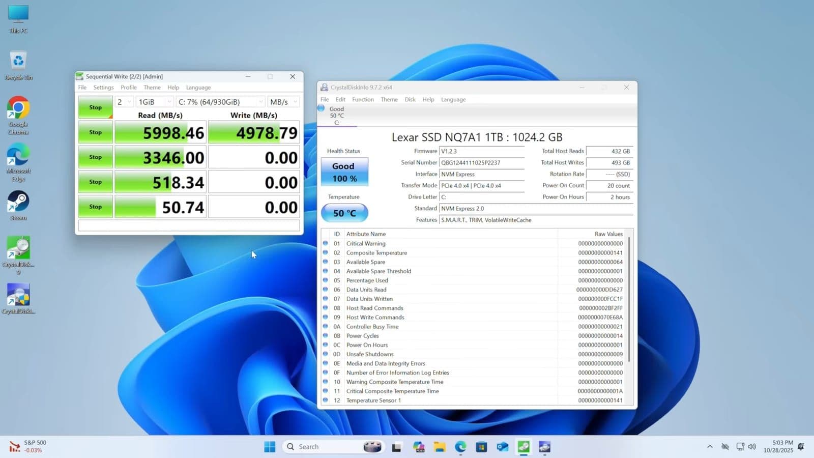Stop the 5998.46 read test row
This screenshot has height=458, width=814.
[95, 132]
